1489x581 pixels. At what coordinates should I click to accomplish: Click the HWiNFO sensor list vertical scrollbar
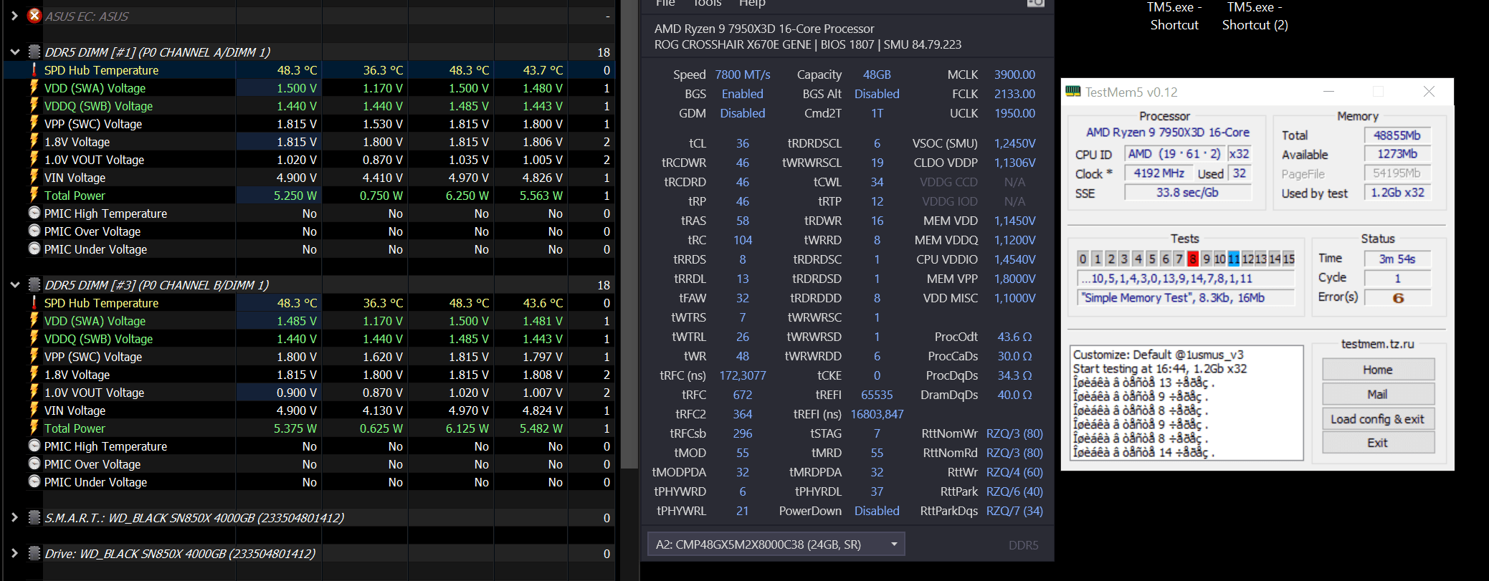(x=629, y=233)
